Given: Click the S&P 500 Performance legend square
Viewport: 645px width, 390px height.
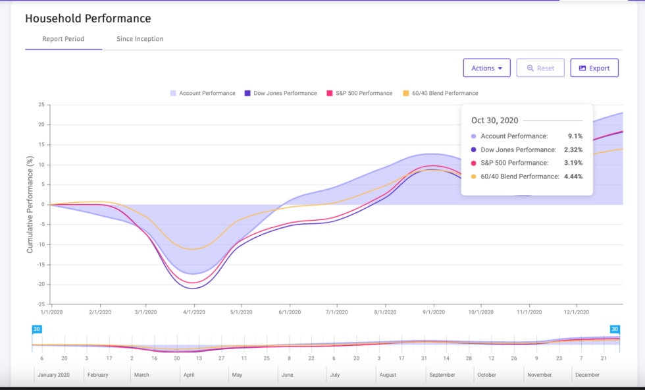Looking at the screenshot, I should coord(328,93).
